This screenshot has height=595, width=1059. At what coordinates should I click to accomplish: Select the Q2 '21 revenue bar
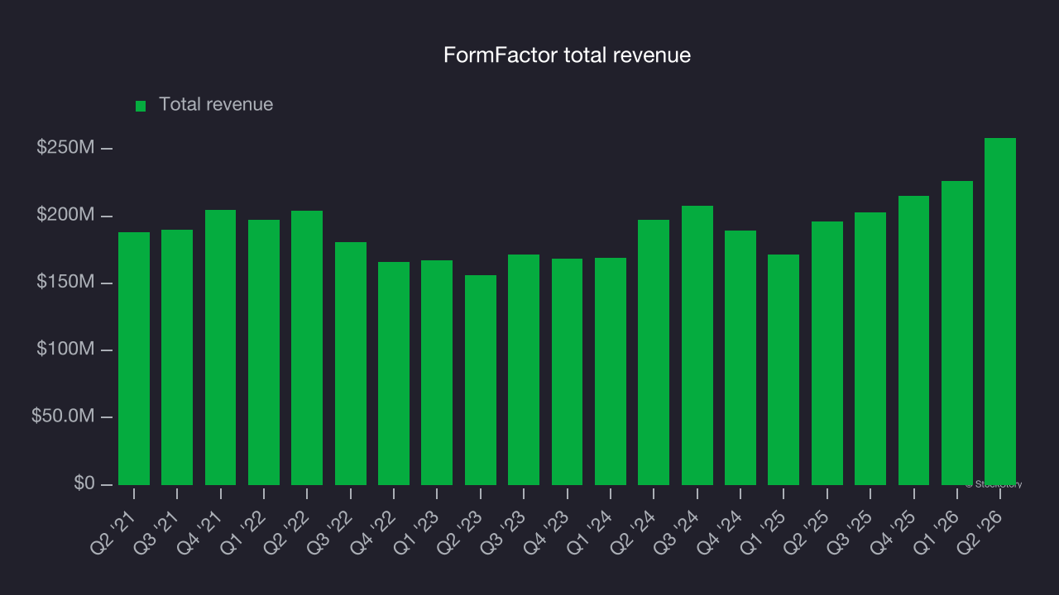click(x=134, y=359)
